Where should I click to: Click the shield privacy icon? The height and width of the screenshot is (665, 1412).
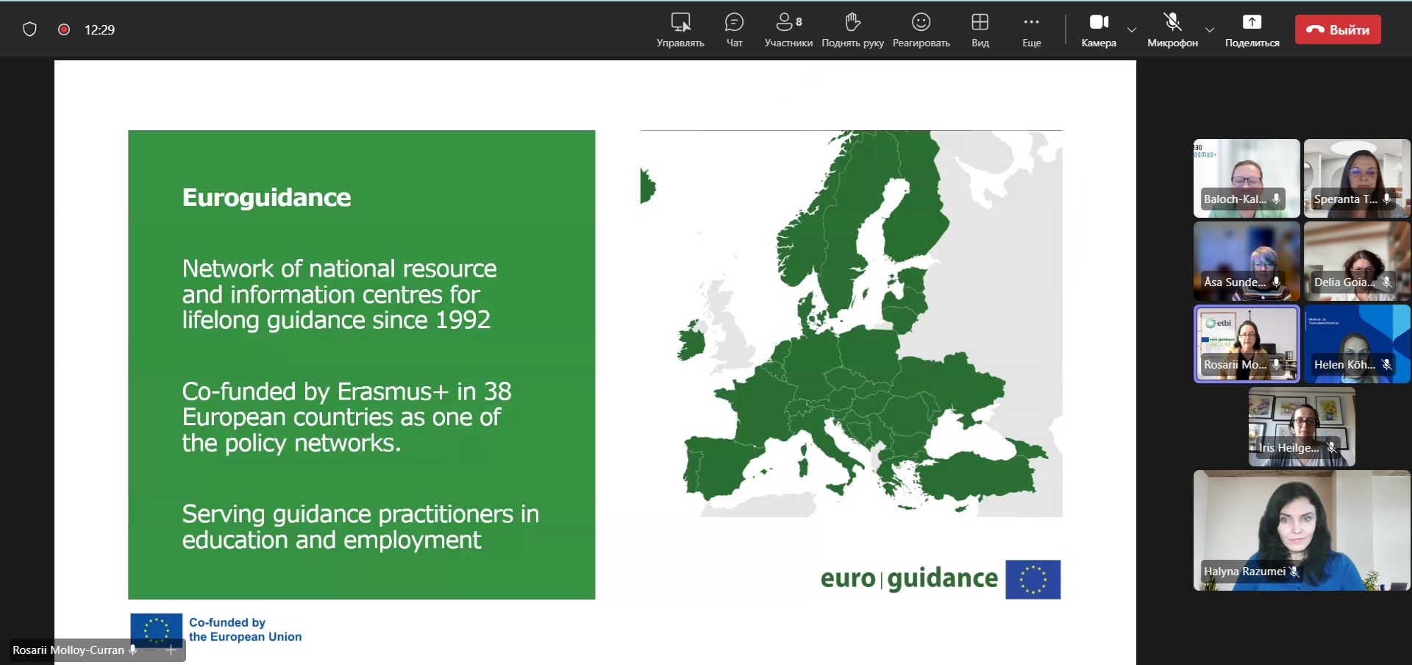tap(29, 29)
